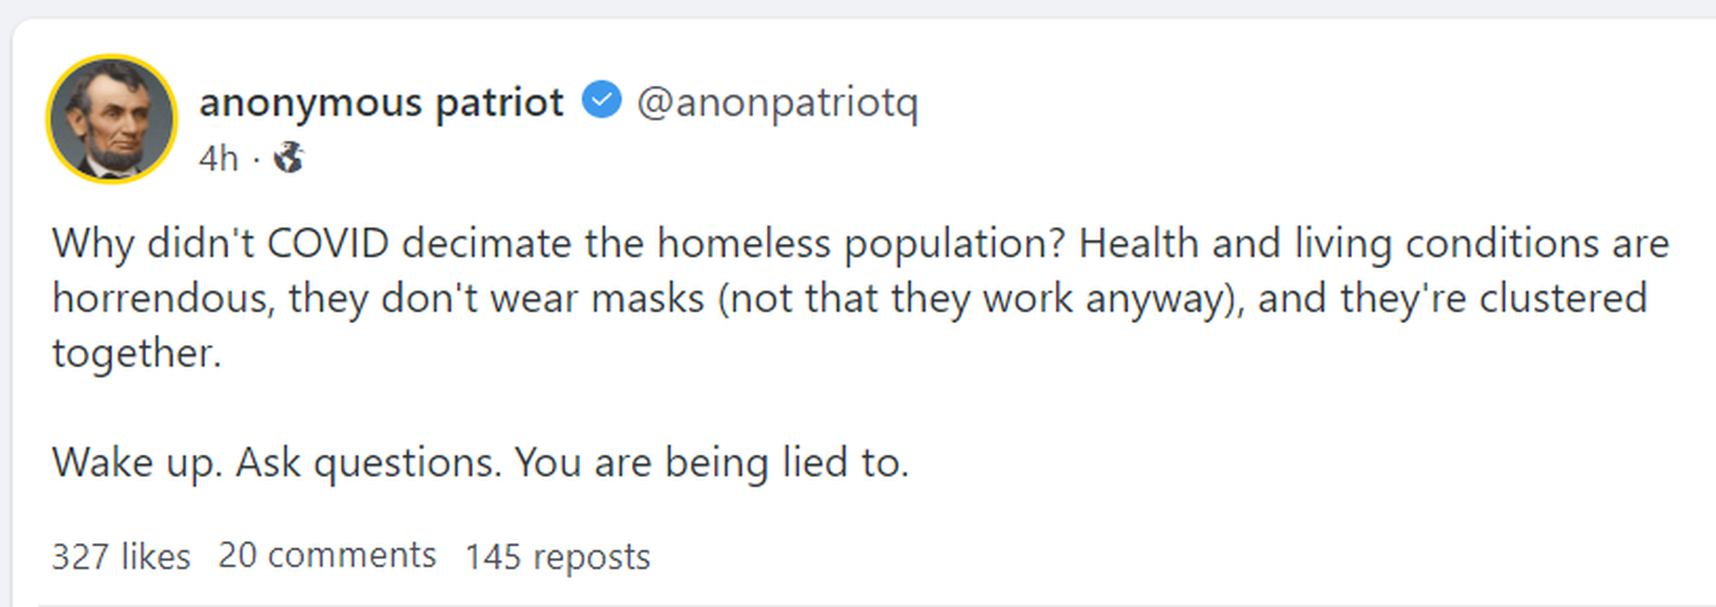Click the word "together." in the post

pyautogui.click(x=137, y=352)
